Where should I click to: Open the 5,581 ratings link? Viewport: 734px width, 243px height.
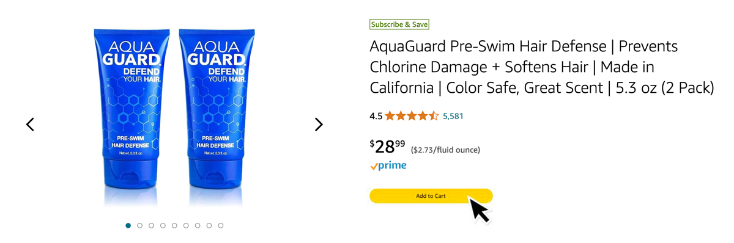pyautogui.click(x=453, y=115)
